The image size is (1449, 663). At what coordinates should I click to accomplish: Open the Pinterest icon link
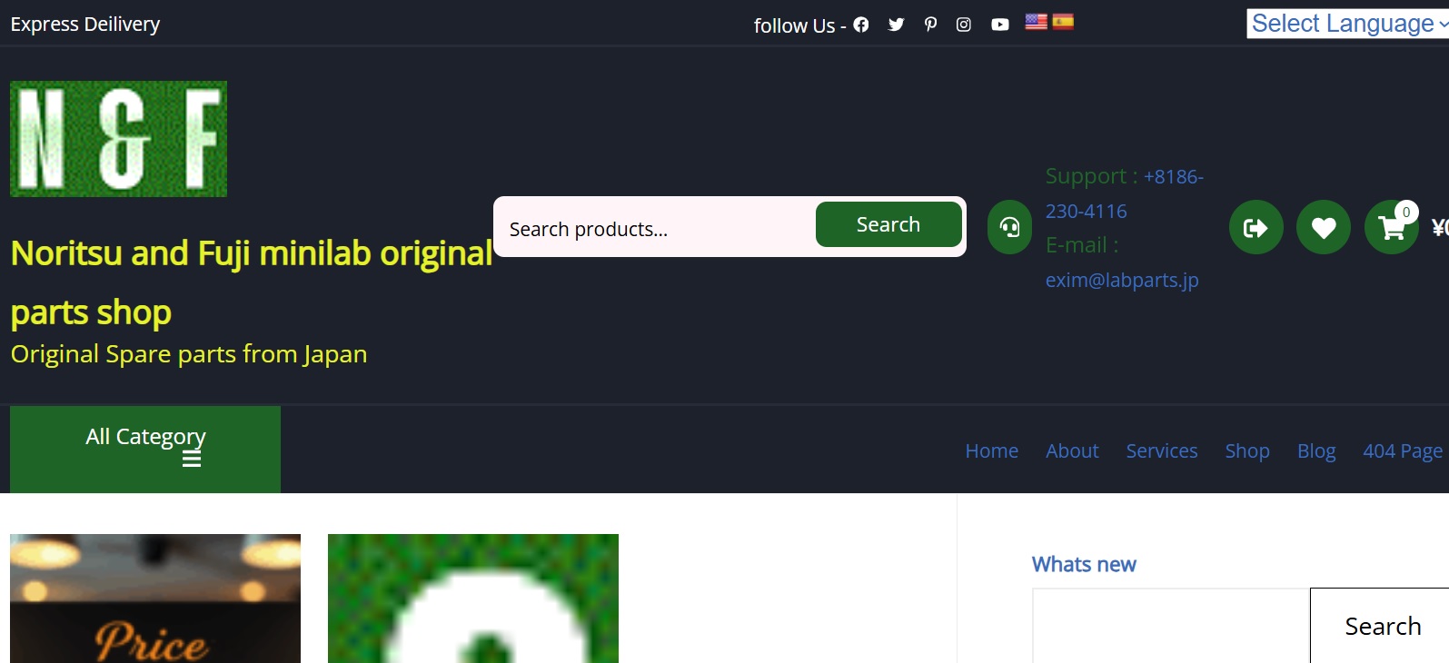(930, 25)
